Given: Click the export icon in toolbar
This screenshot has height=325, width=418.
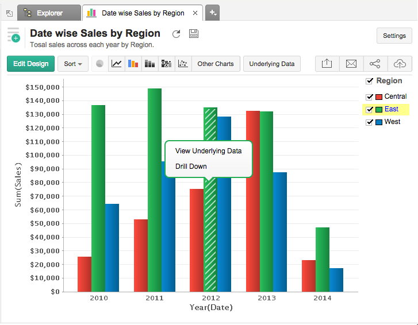Looking at the screenshot, I should tap(327, 64).
